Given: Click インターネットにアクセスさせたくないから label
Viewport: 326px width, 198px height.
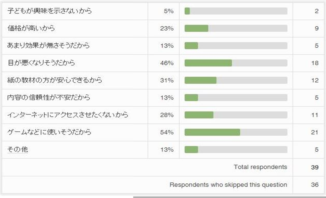Looking at the screenshot, I should pos(68,115).
